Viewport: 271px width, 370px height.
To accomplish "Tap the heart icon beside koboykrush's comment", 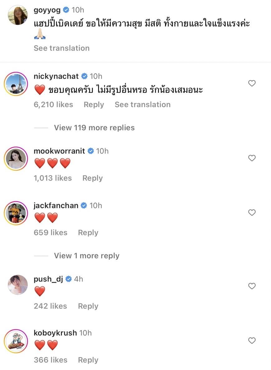I will [252, 340].
